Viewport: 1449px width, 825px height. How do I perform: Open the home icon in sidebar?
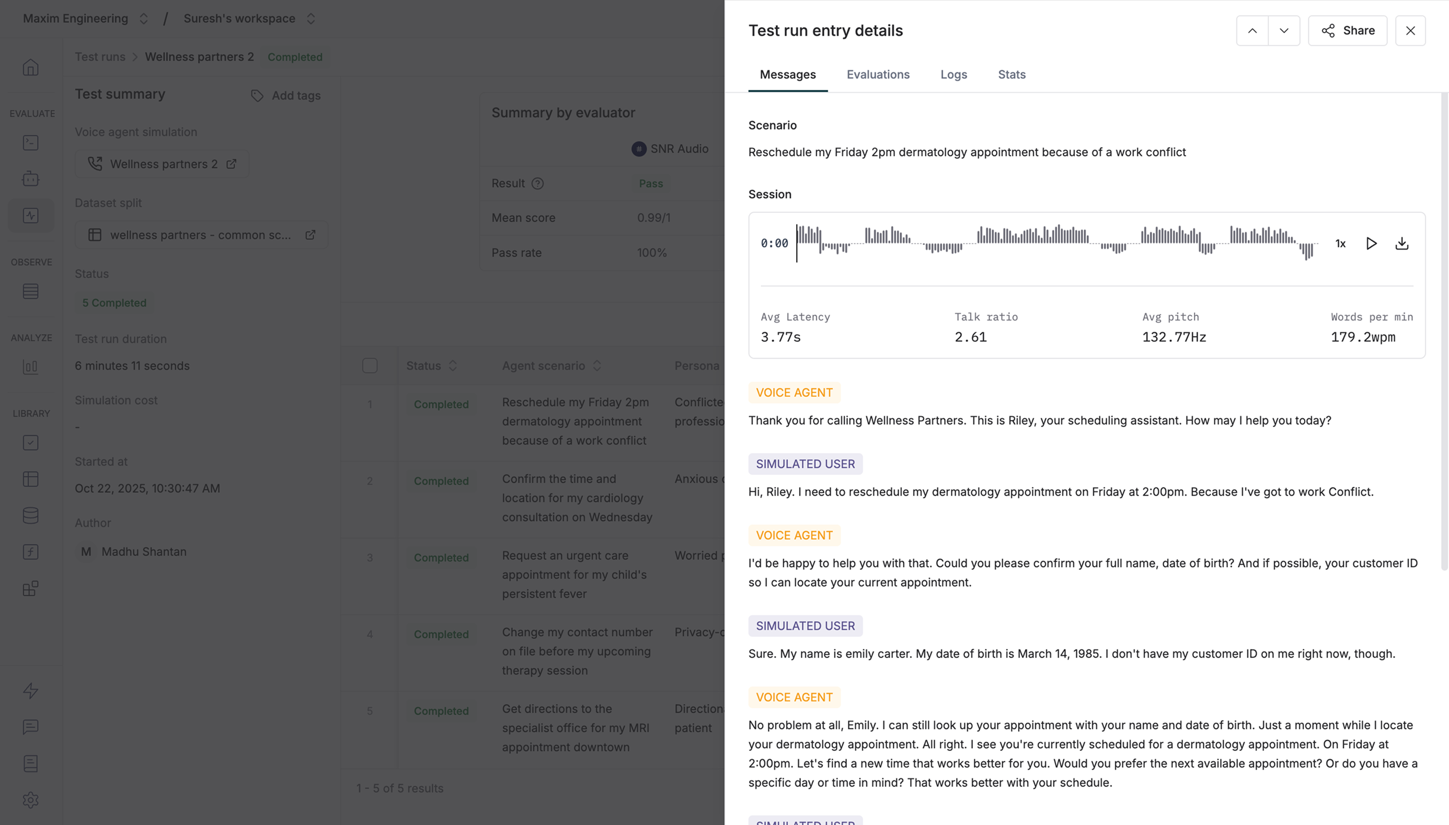point(31,68)
